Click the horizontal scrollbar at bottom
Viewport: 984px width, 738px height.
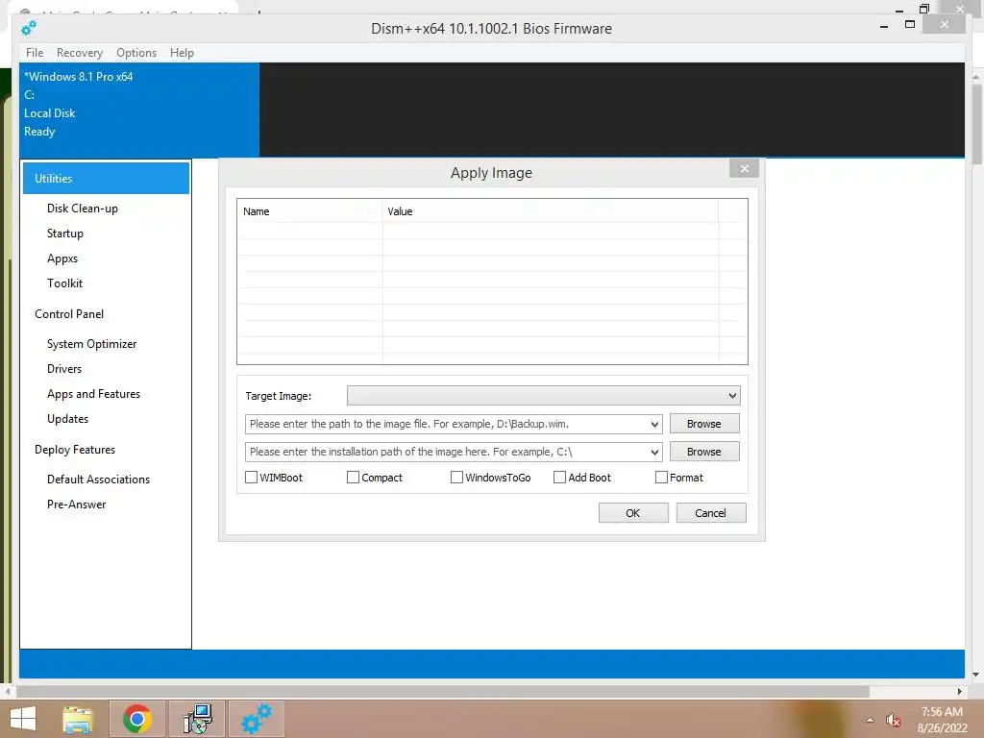pos(442,692)
